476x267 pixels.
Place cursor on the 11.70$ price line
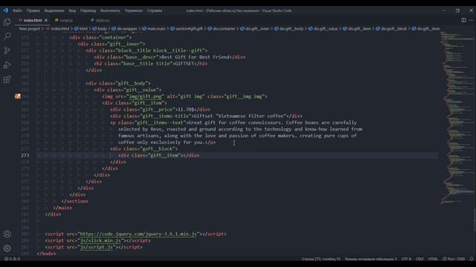[x=160, y=110]
